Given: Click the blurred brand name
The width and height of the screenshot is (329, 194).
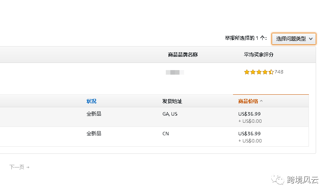Looking at the screenshot, I should pos(175,72).
